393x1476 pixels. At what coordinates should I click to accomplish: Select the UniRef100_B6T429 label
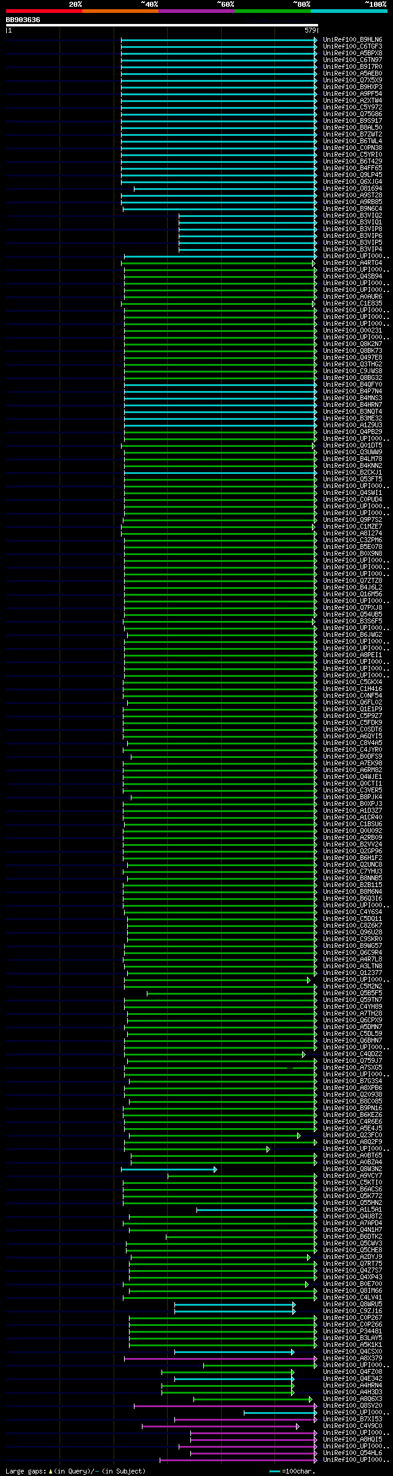click(x=352, y=162)
